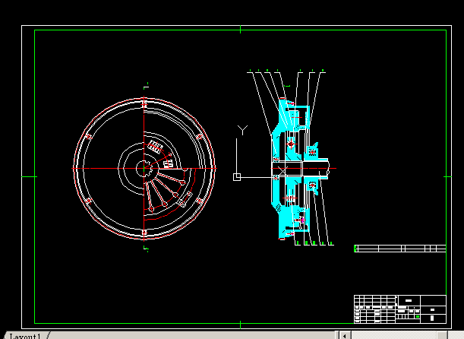
Task: Select the shaft end on section view
Action: [x=327, y=169]
